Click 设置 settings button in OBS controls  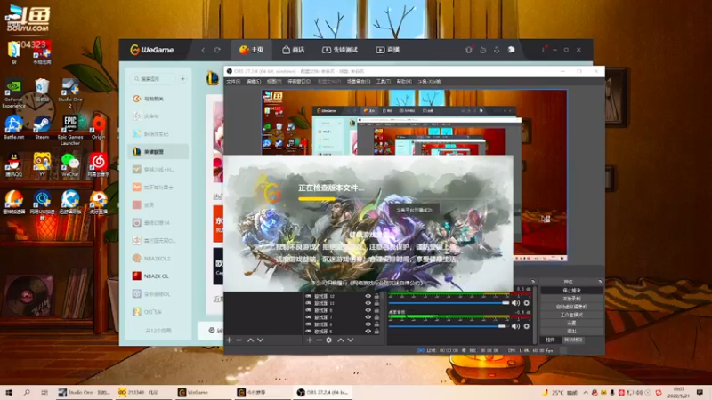[571, 323]
